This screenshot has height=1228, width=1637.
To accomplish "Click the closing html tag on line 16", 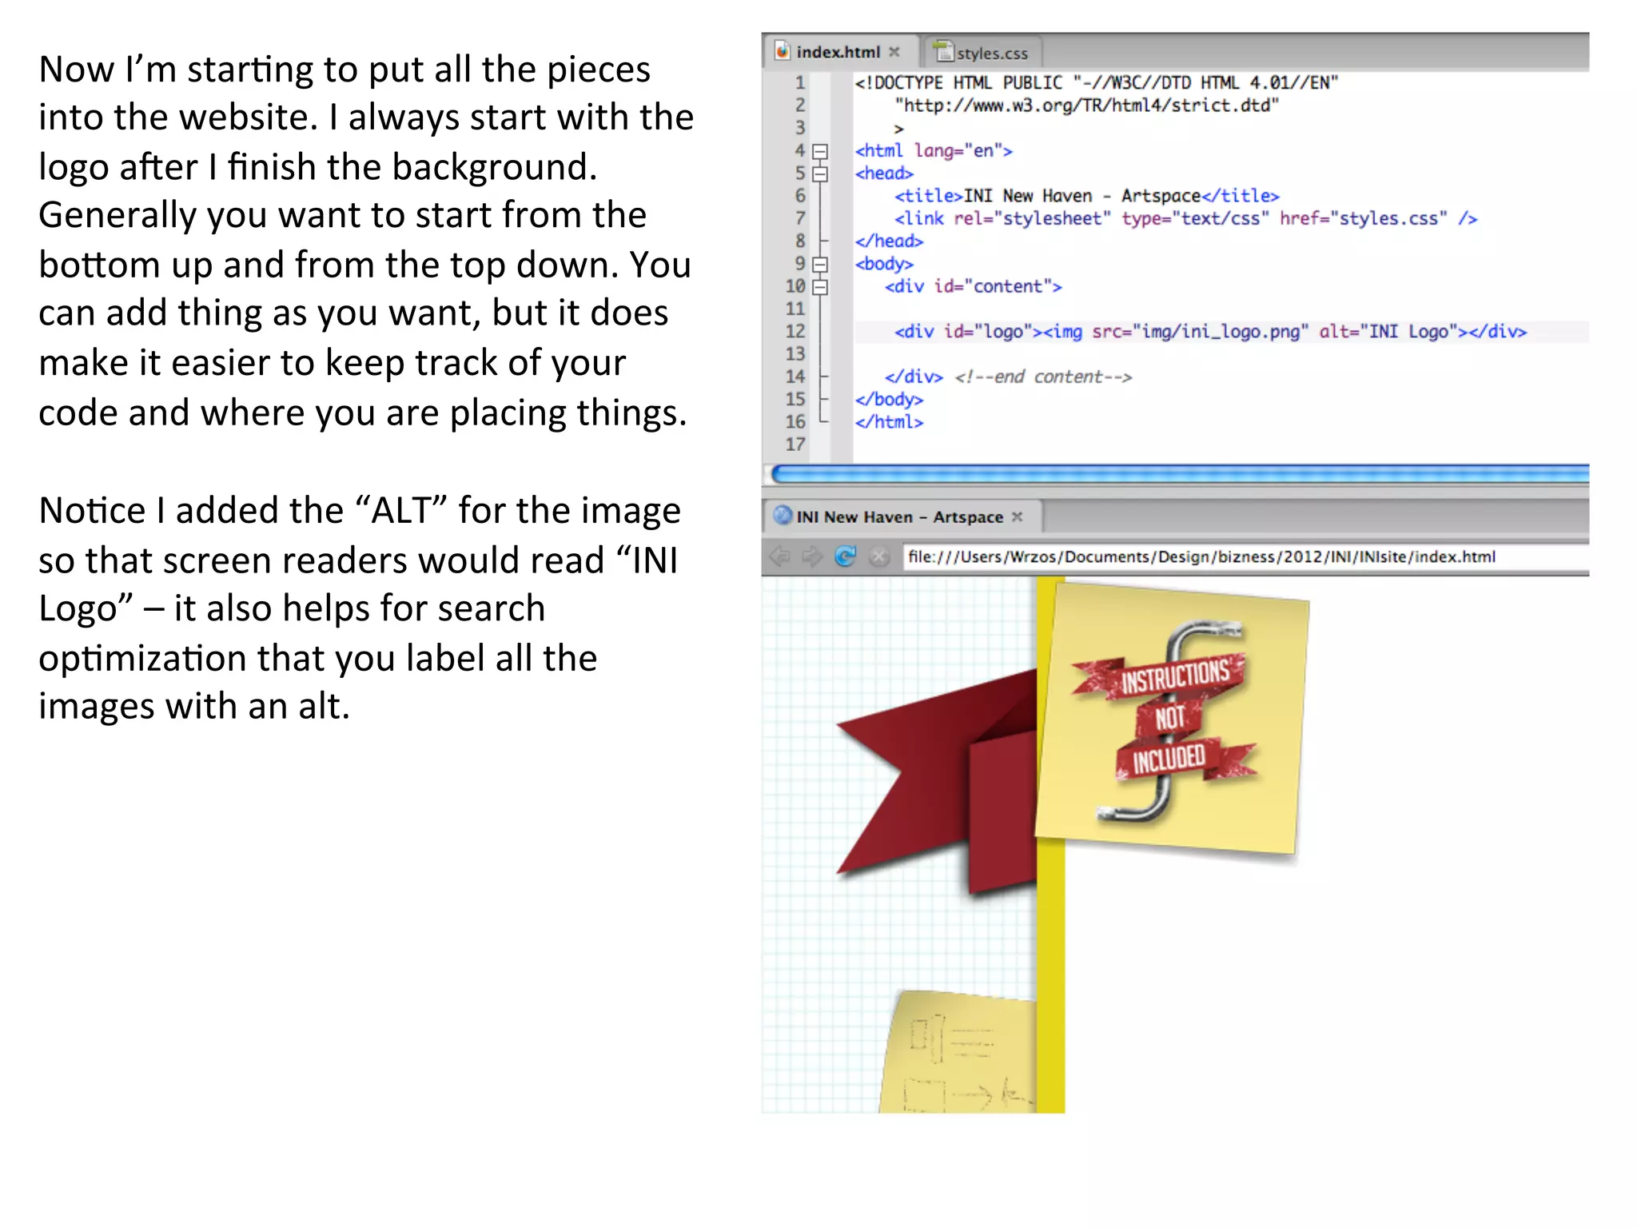I will [x=889, y=422].
